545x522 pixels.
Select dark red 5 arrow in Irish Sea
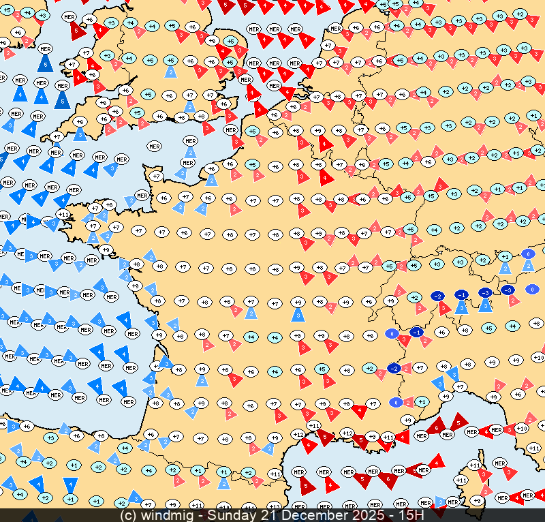pyautogui.click(x=77, y=29)
